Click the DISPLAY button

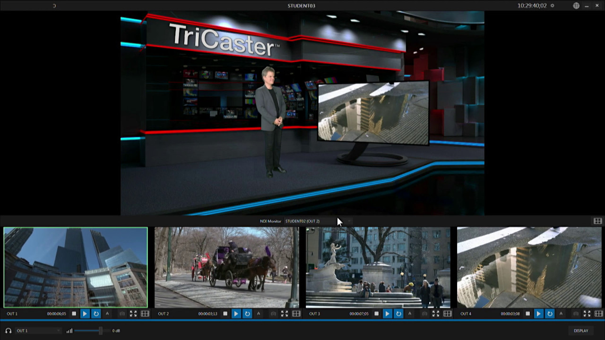pyautogui.click(x=581, y=331)
